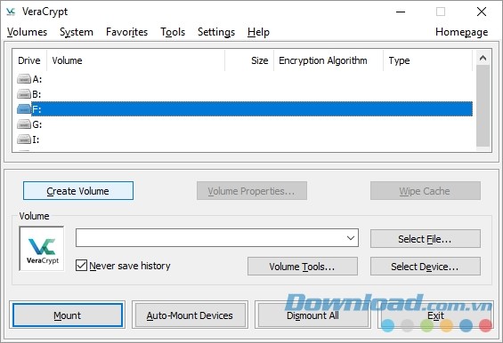Minimize the VeraCrypt window
Viewport: 503px width, 343px height.
pyautogui.click(x=401, y=12)
